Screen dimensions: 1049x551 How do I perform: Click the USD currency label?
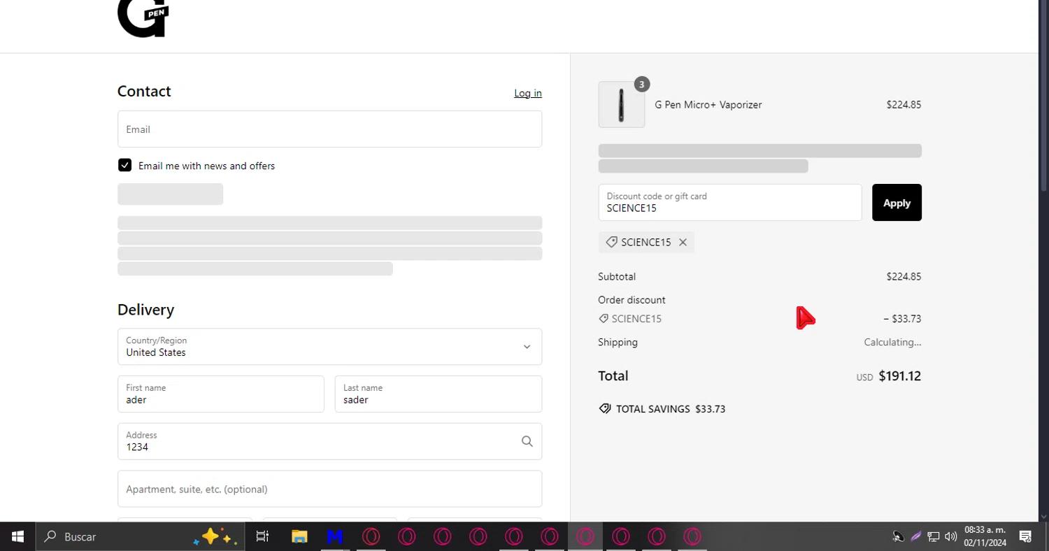(x=865, y=378)
